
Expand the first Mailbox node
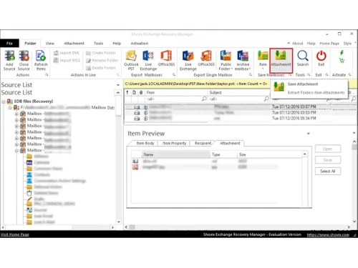(16, 114)
